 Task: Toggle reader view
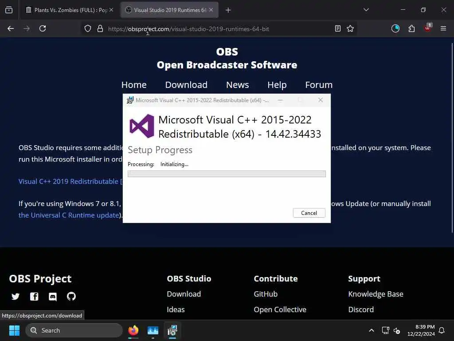(x=337, y=28)
